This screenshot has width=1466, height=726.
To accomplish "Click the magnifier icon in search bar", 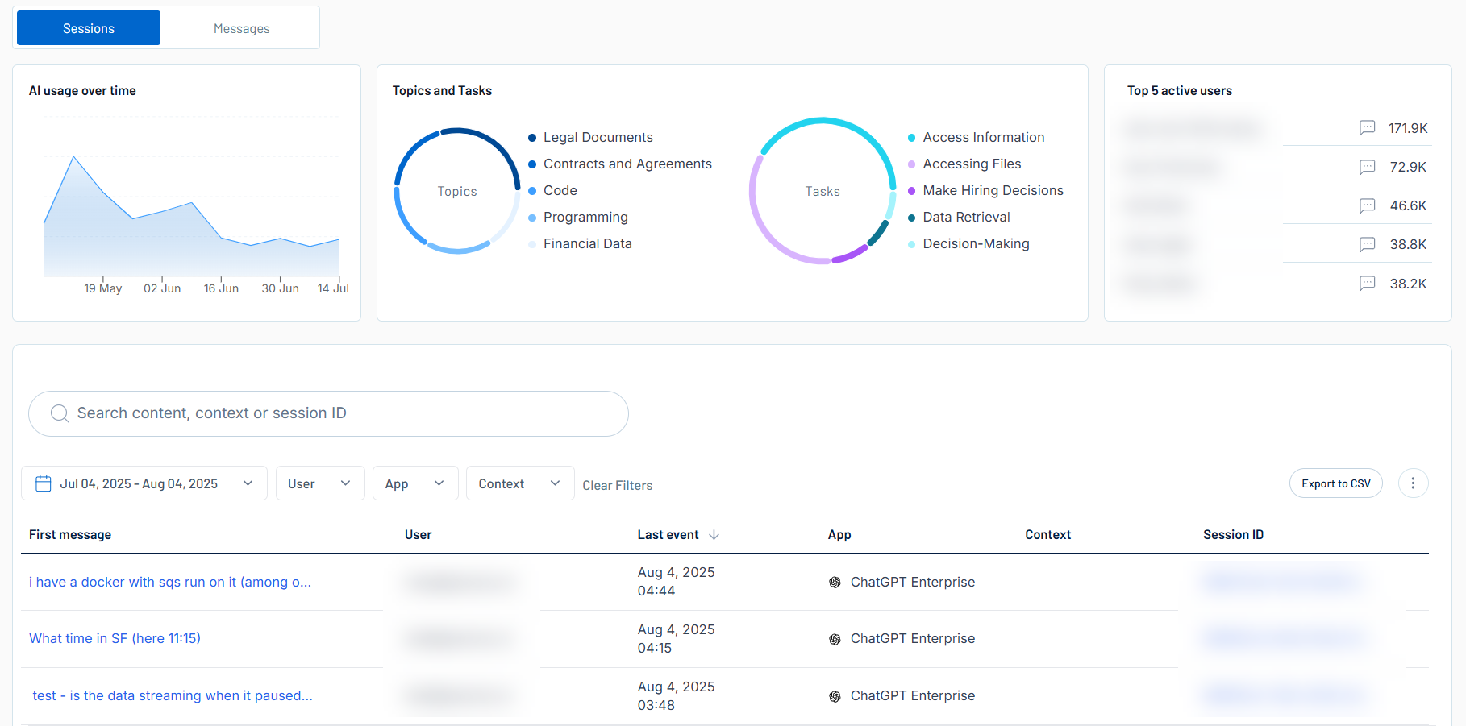I will [60, 413].
